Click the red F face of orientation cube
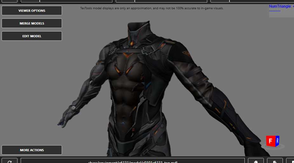Screen dimensions: 294x163 point(270,141)
